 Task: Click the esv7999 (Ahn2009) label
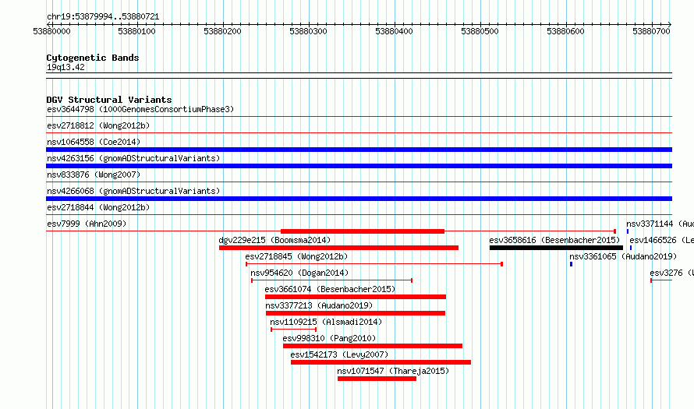click(x=87, y=224)
